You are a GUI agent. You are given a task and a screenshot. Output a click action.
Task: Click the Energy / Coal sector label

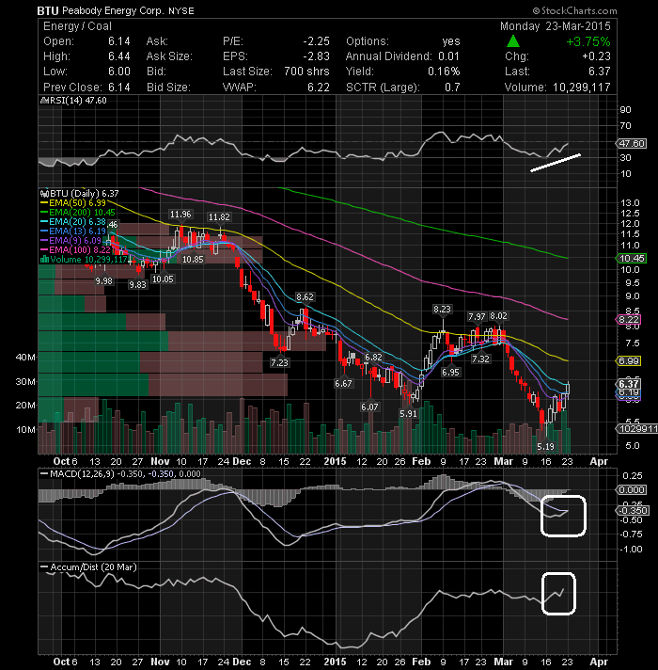point(77,26)
